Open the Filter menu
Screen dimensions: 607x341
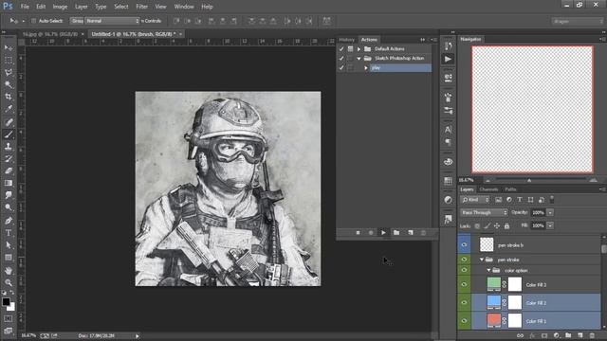(141, 7)
